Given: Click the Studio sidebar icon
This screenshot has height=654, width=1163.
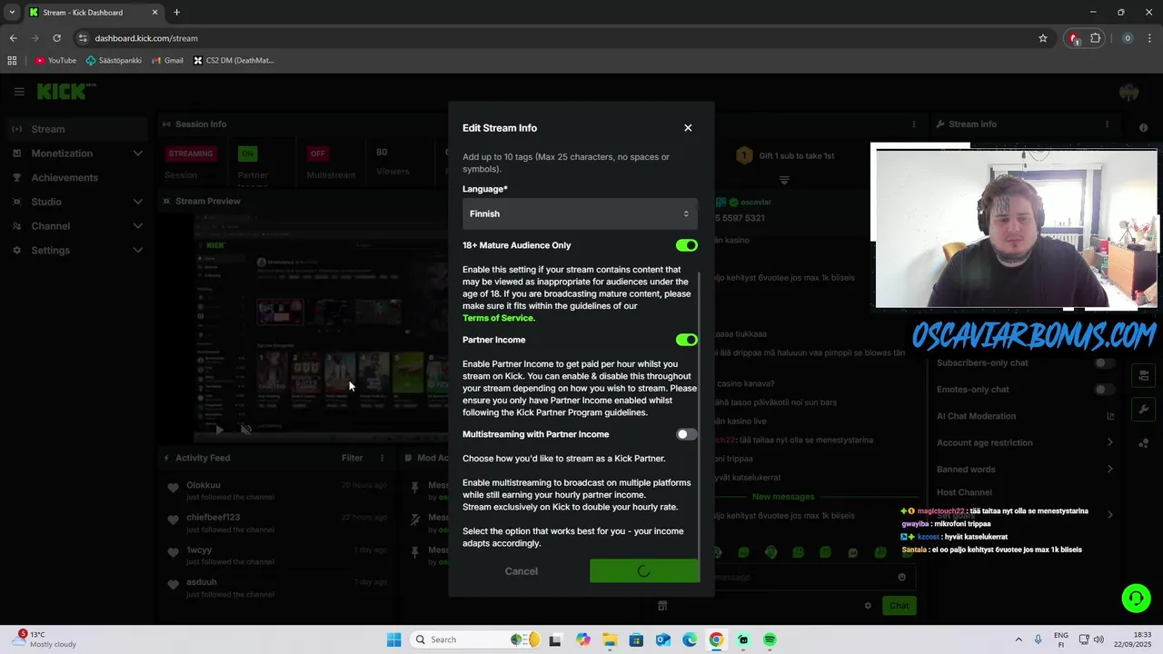Looking at the screenshot, I should tap(16, 202).
